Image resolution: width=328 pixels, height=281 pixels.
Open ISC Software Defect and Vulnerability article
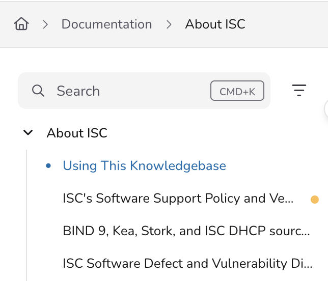pos(187,263)
